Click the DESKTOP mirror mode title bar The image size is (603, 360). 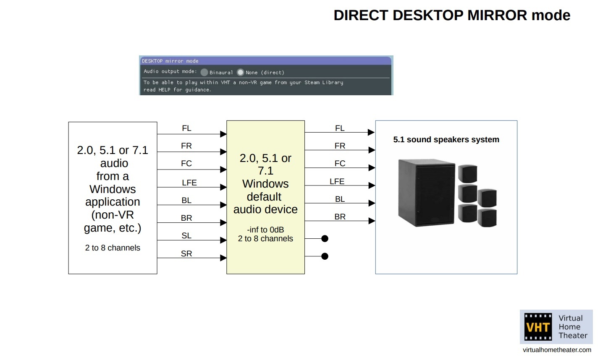click(x=265, y=61)
